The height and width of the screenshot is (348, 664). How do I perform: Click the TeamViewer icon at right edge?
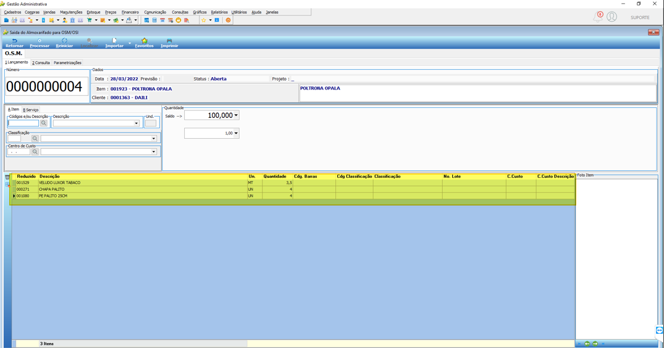point(659,330)
